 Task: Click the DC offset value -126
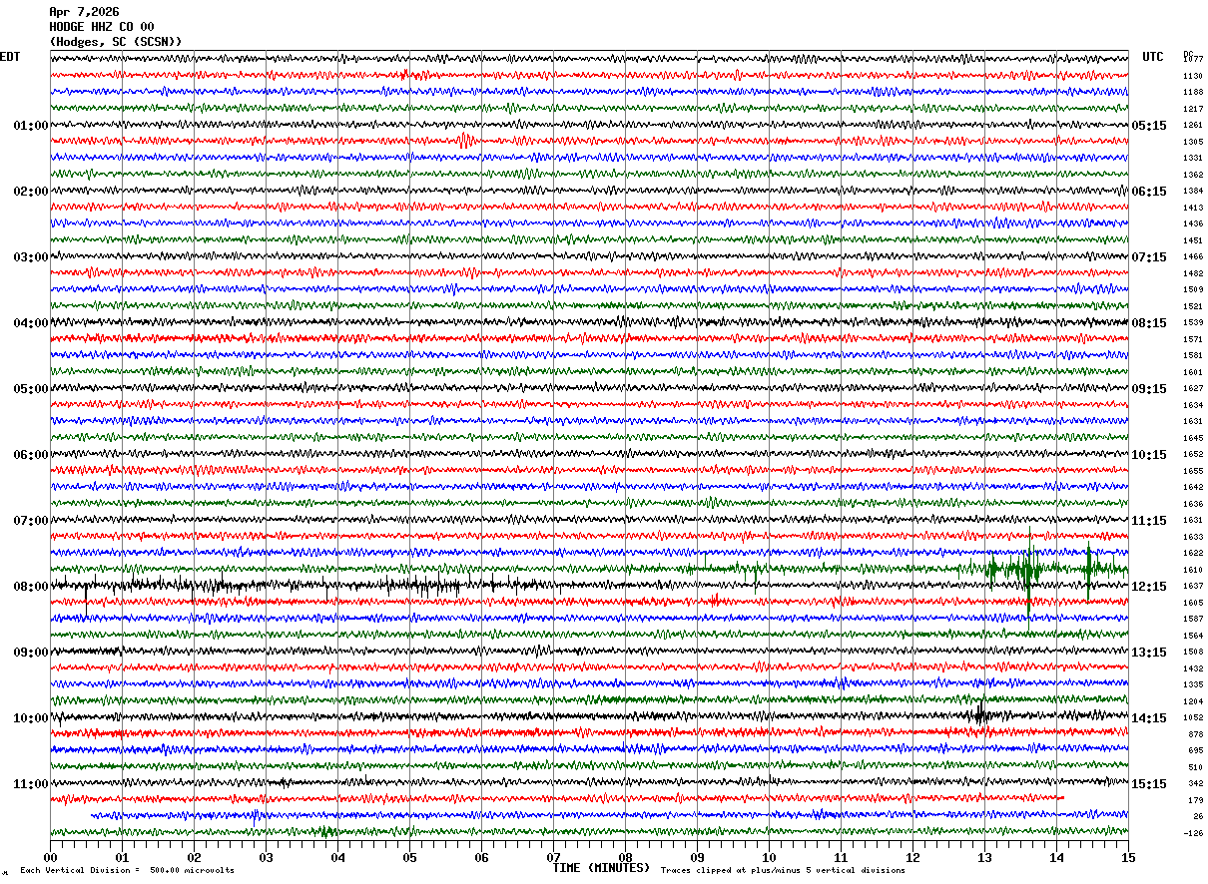click(1193, 833)
